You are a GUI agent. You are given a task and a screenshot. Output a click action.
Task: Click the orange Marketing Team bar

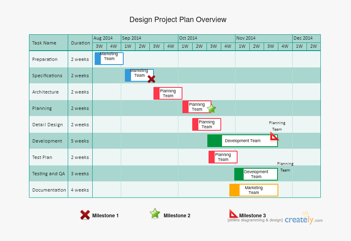pos(253,190)
